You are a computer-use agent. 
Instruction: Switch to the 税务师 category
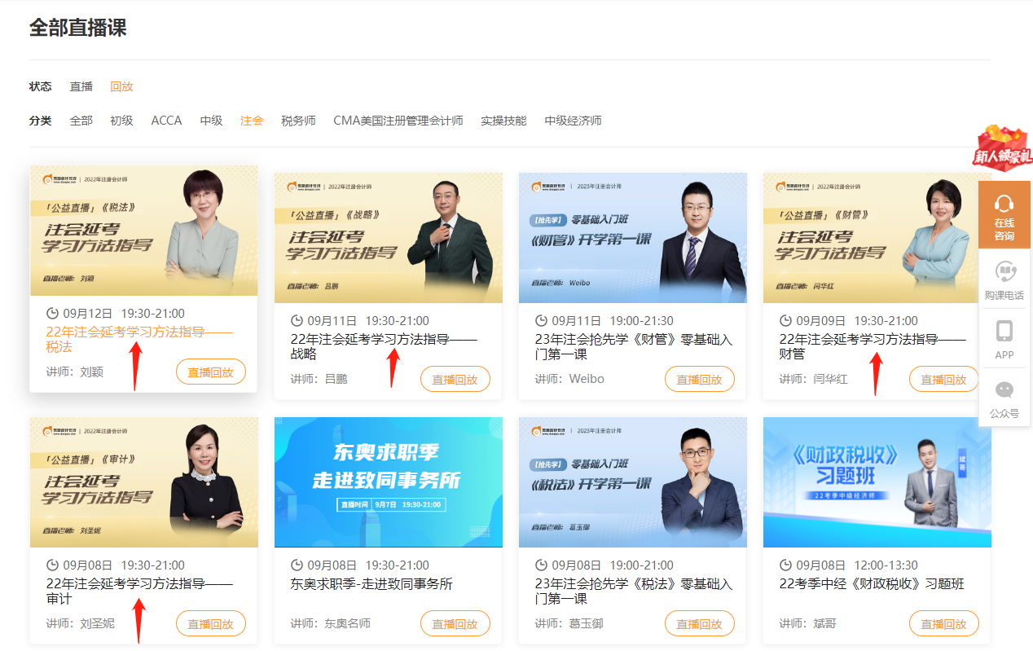click(x=298, y=121)
